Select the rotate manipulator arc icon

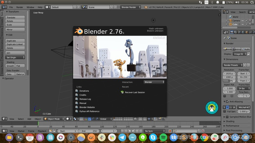coord(93,119)
